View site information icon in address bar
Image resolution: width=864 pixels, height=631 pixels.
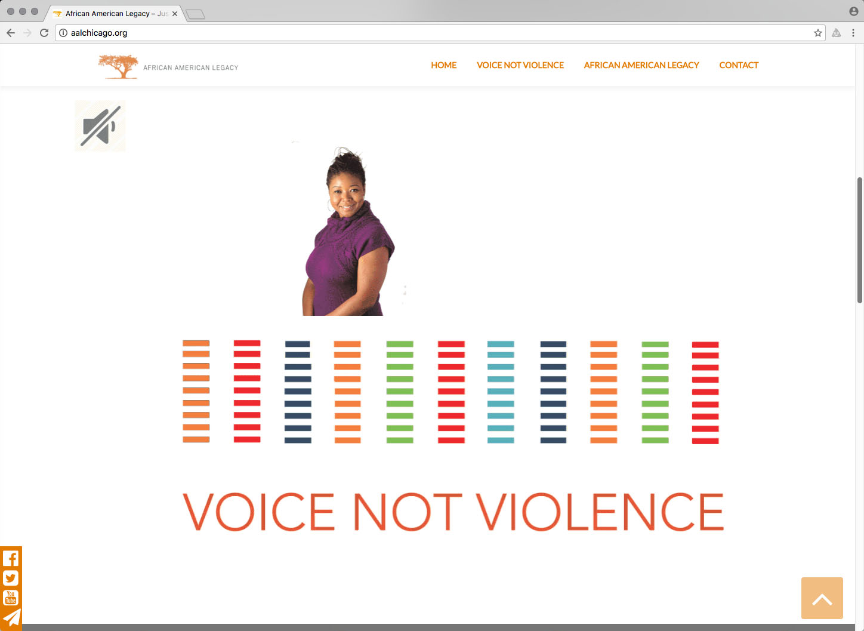click(63, 33)
